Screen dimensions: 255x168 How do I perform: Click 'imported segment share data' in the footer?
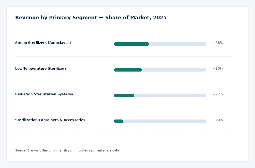coord(97,150)
